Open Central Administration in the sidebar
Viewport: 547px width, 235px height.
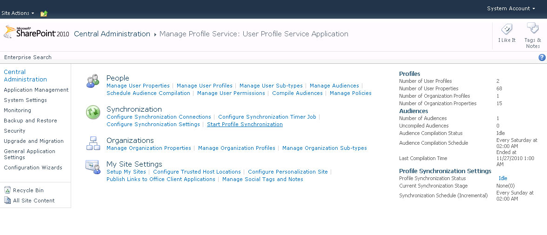25,75
